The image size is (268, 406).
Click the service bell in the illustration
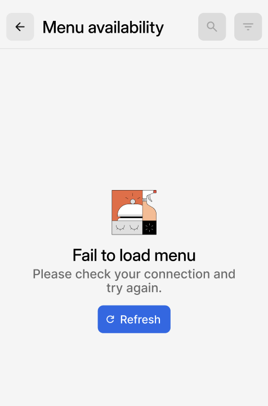pos(130,210)
